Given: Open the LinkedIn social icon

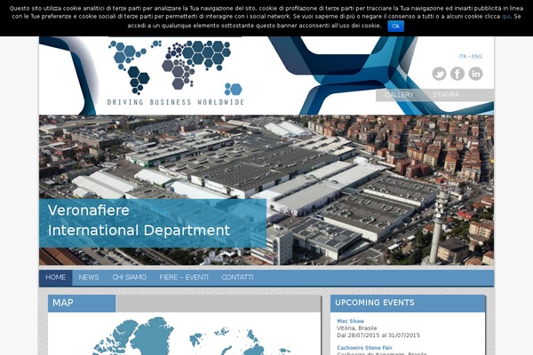Looking at the screenshot, I should coord(475,74).
